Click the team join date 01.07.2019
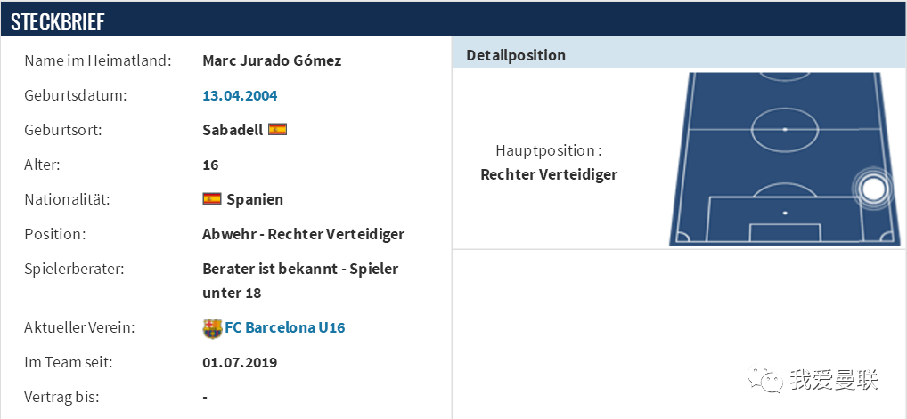The height and width of the screenshot is (419, 907). tap(240, 362)
